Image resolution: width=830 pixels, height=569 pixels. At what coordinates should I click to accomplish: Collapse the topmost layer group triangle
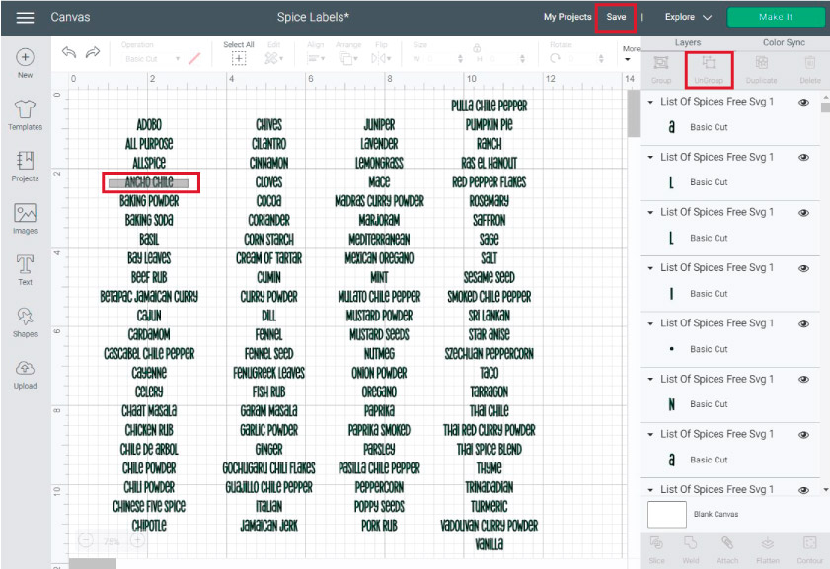650,102
